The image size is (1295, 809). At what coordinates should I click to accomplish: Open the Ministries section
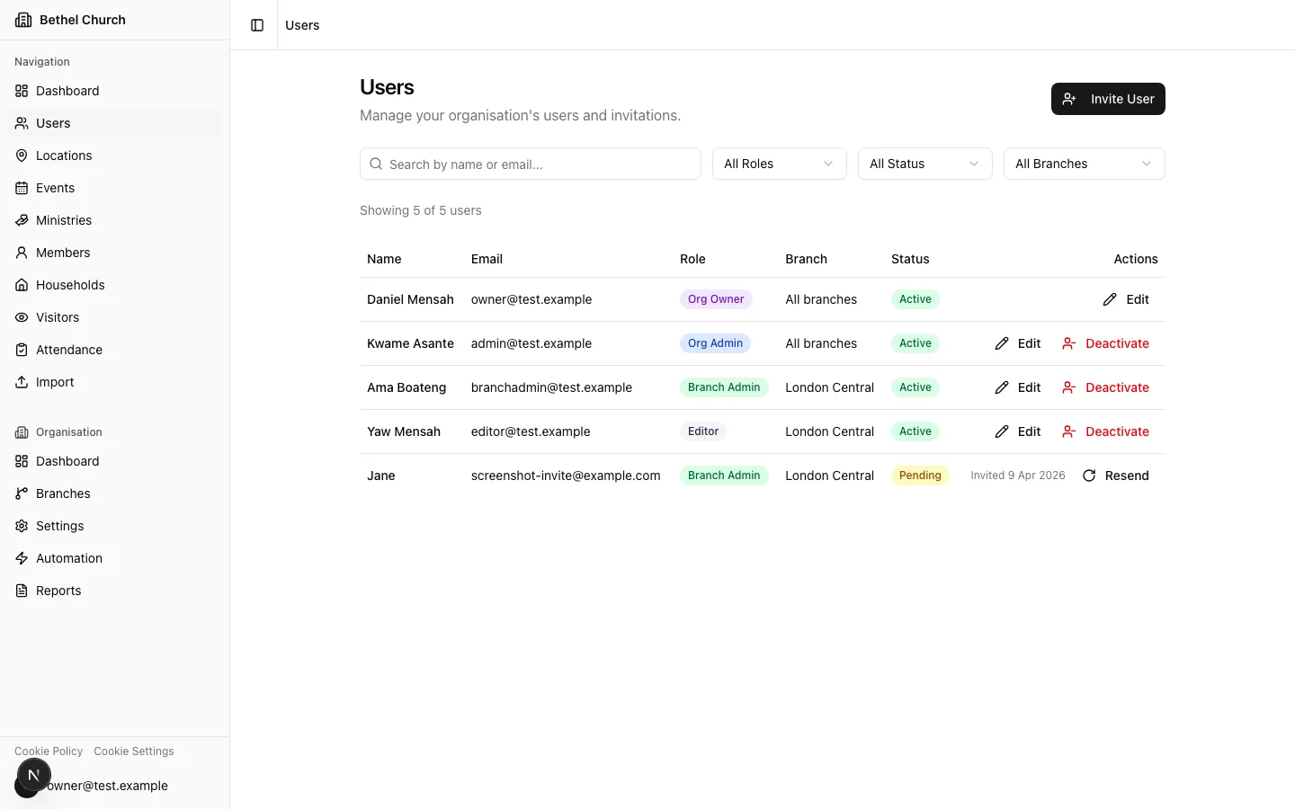(114, 220)
